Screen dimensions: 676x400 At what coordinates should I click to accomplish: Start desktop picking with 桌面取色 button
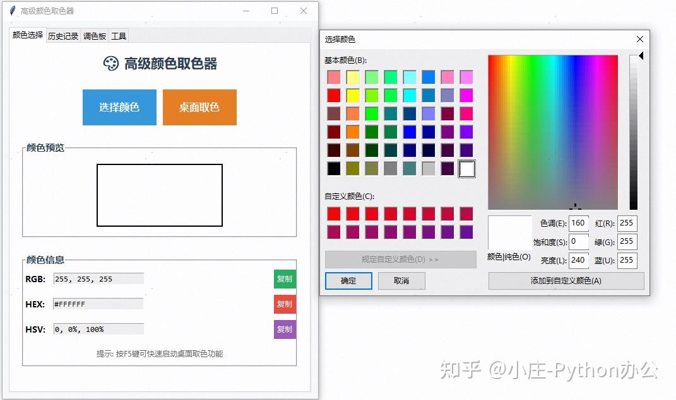click(199, 107)
